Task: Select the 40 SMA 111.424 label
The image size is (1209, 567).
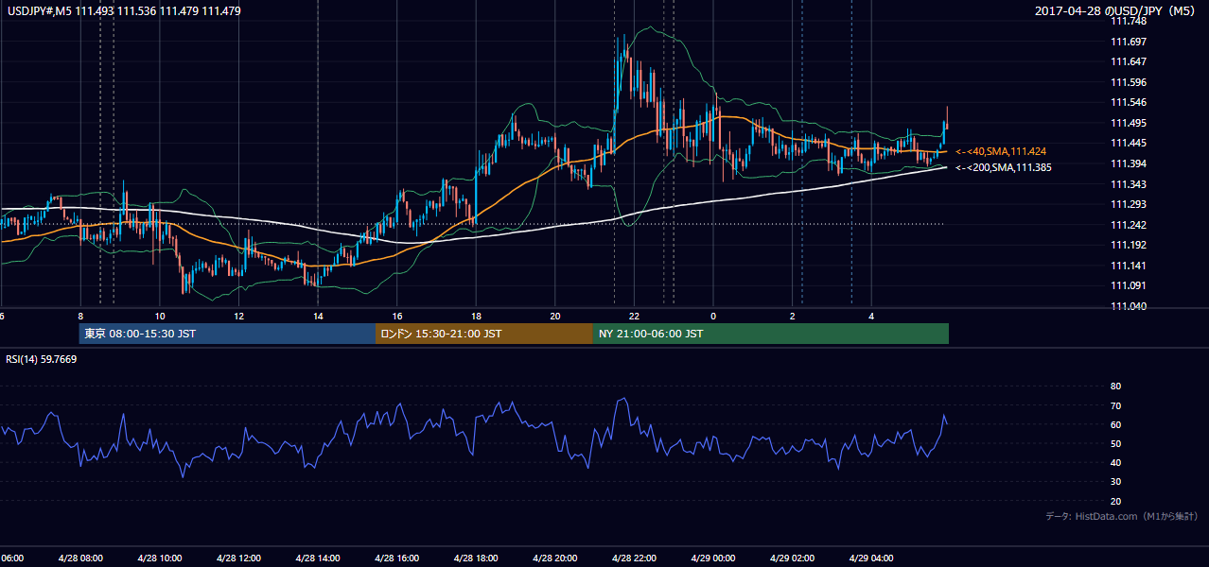Action: (x=1001, y=151)
